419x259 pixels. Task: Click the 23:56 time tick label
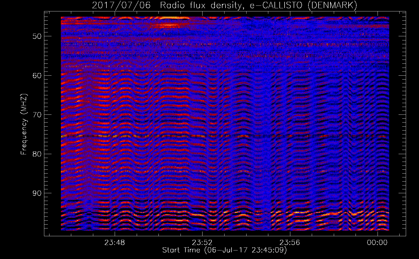(x=290, y=242)
